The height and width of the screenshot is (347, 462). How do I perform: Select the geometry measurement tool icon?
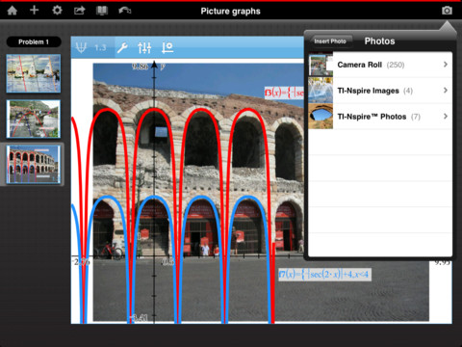click(x=167, y=48)
